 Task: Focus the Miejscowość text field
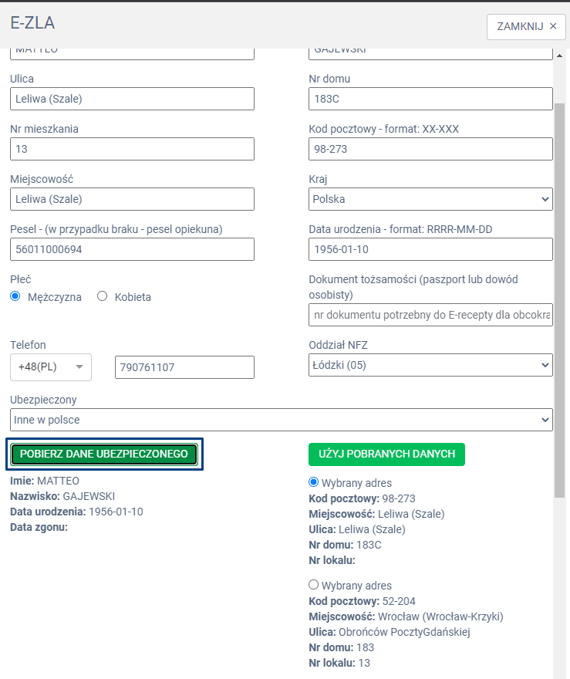coord(132,199)
